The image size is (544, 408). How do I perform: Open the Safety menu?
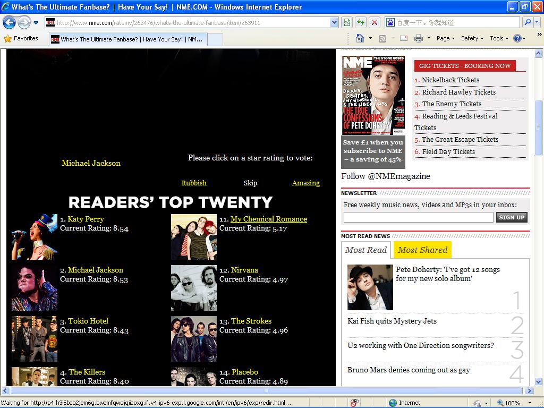472,38
